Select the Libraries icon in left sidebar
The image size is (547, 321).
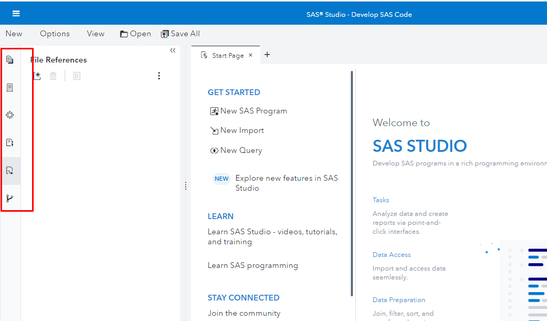9,87
